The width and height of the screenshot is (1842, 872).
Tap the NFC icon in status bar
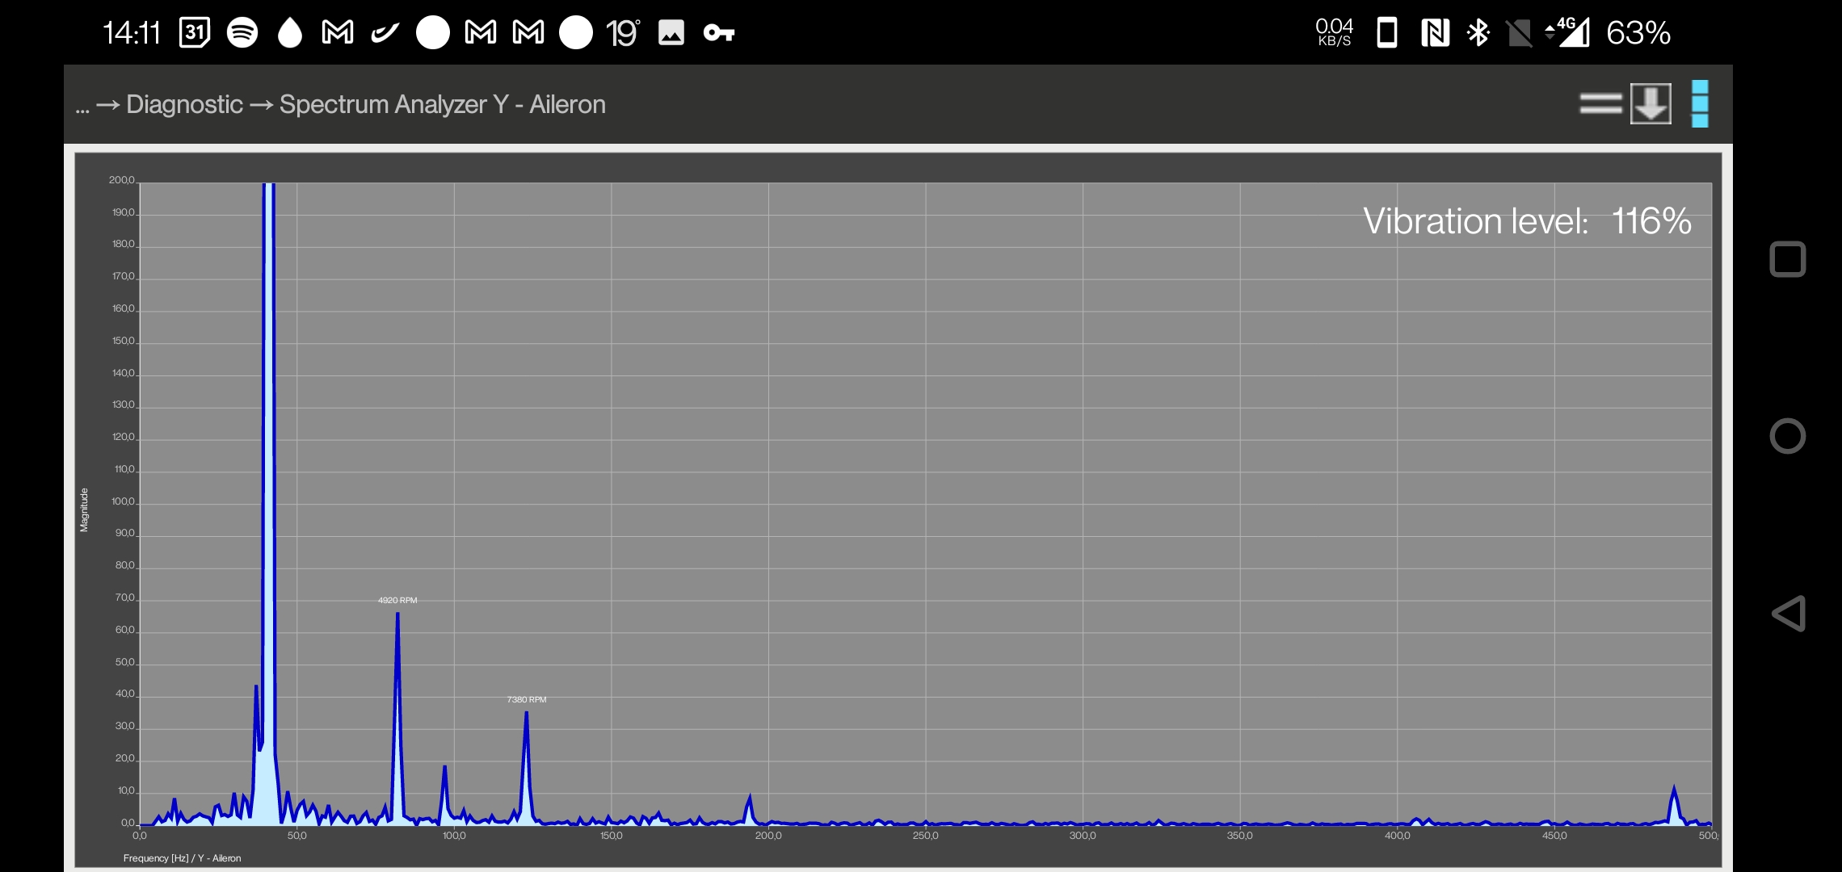(1435, 32)
